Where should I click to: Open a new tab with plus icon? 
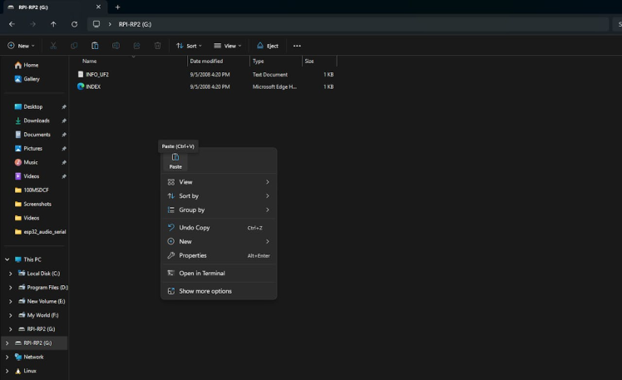[x=117, y=7]
